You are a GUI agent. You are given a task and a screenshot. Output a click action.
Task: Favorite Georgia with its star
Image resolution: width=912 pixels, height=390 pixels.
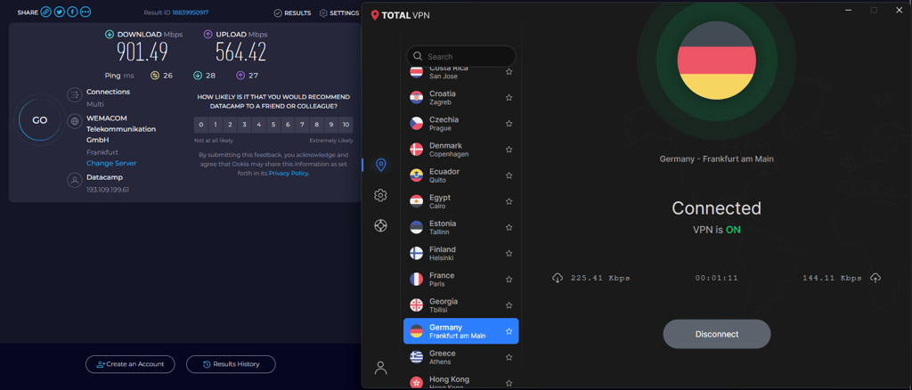509,305
